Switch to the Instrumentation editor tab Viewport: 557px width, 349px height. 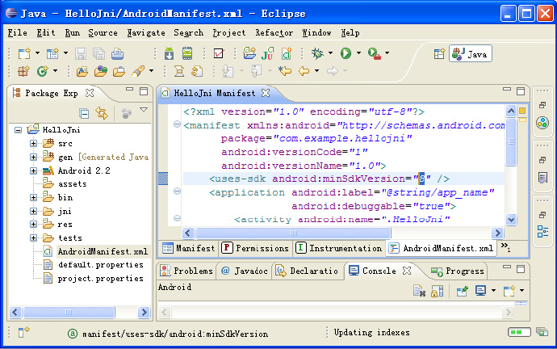click(339, 248)
